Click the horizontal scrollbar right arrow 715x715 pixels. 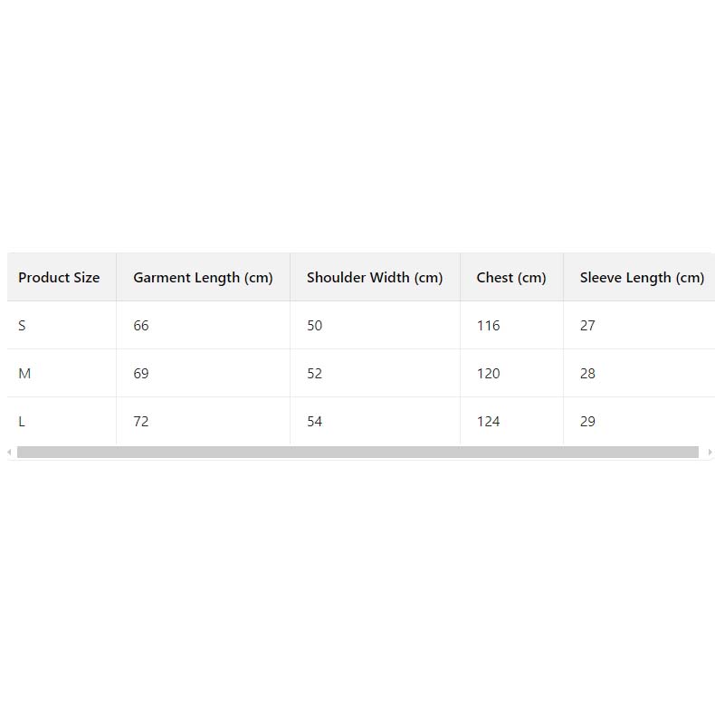pyautogui.click(x=710, y=452)
